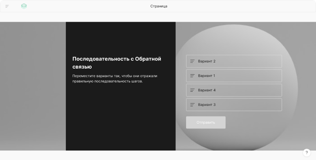Viewport: 316px width, 160px height.
Task: Click the green layered logo icon
Action: coord(24,6)
